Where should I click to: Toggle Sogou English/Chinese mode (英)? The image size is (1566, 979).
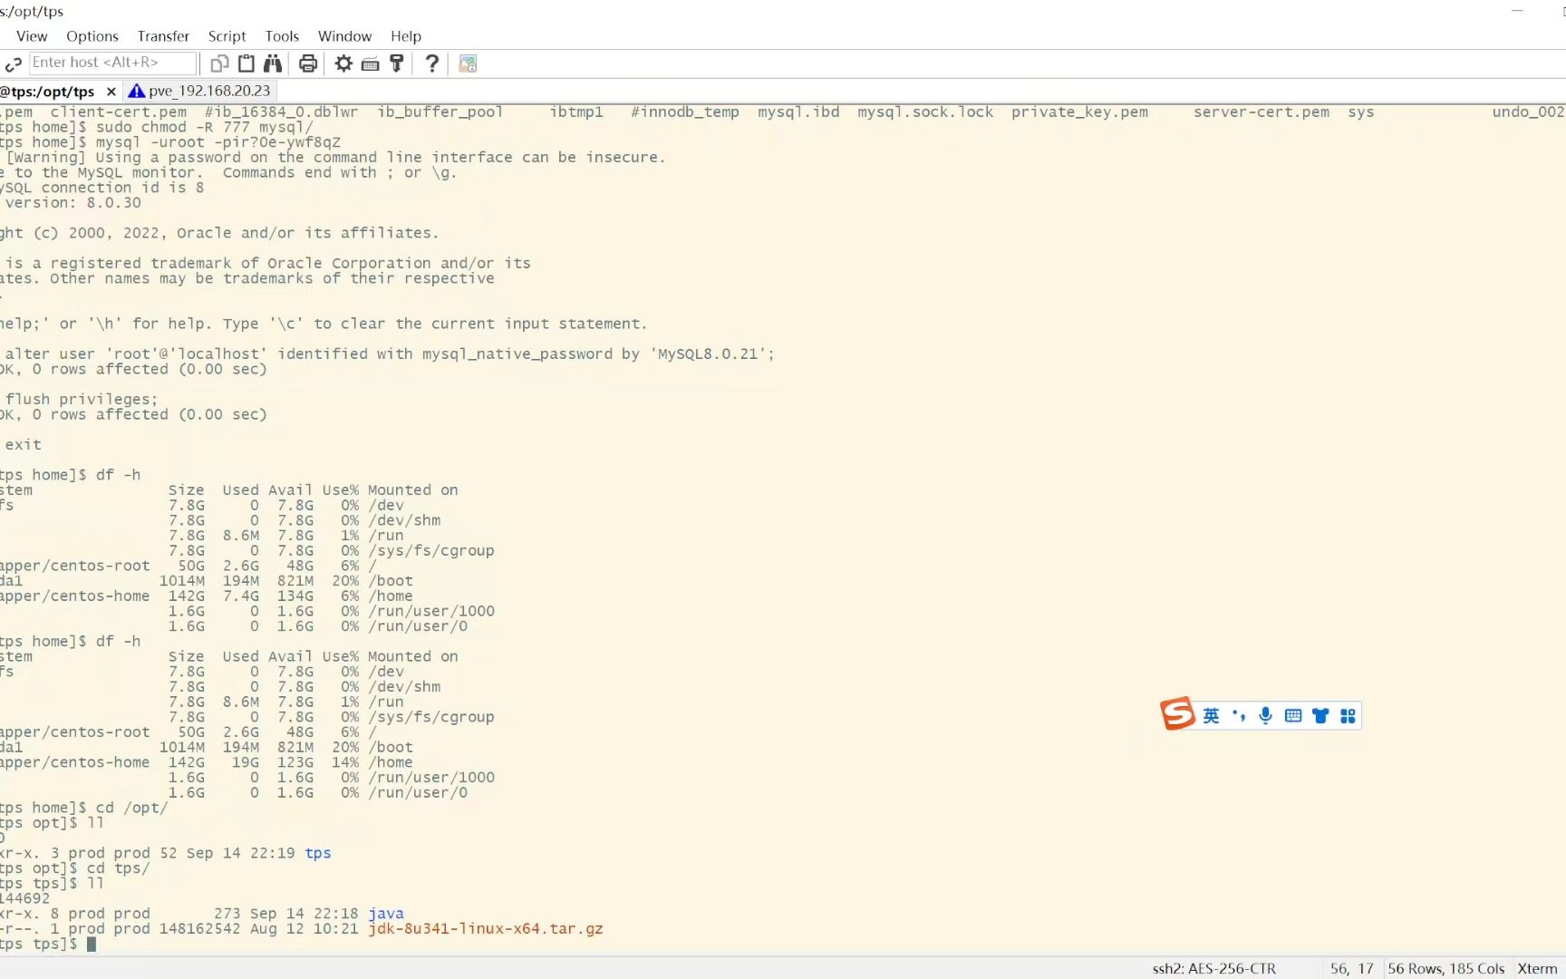pyautogui.click(x=1213, y=715)
